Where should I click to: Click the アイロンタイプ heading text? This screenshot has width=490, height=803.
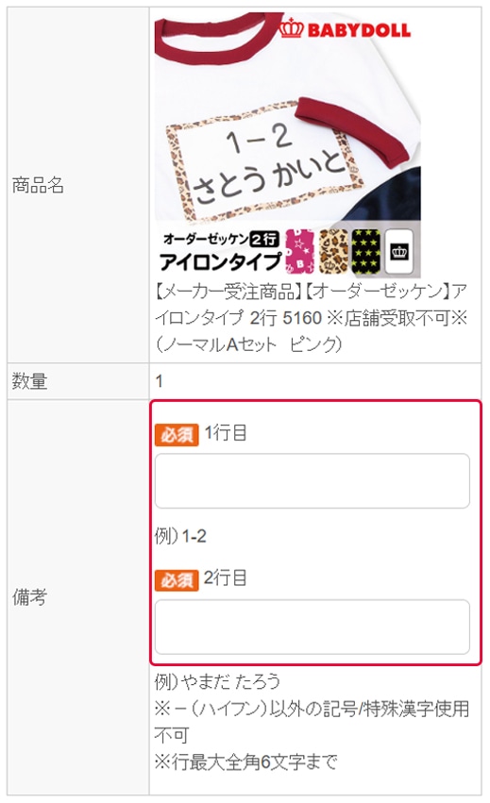(x=220, y=261)
